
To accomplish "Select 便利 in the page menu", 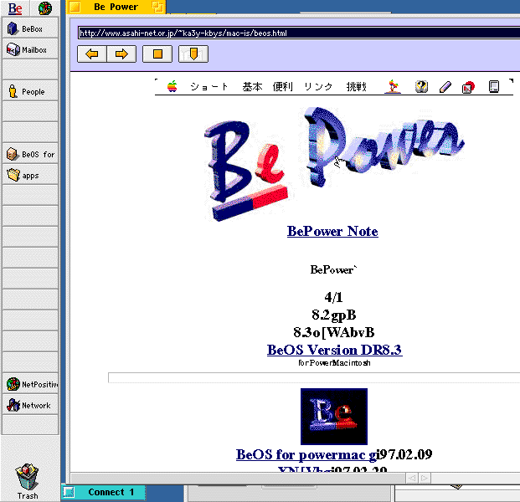I will [282, 87].
